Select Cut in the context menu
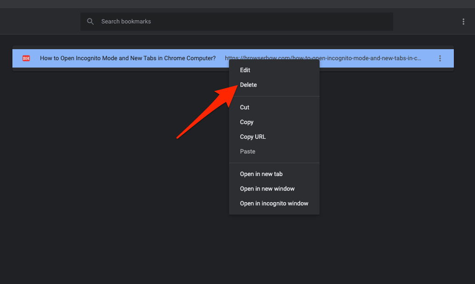 click(274, 108)
